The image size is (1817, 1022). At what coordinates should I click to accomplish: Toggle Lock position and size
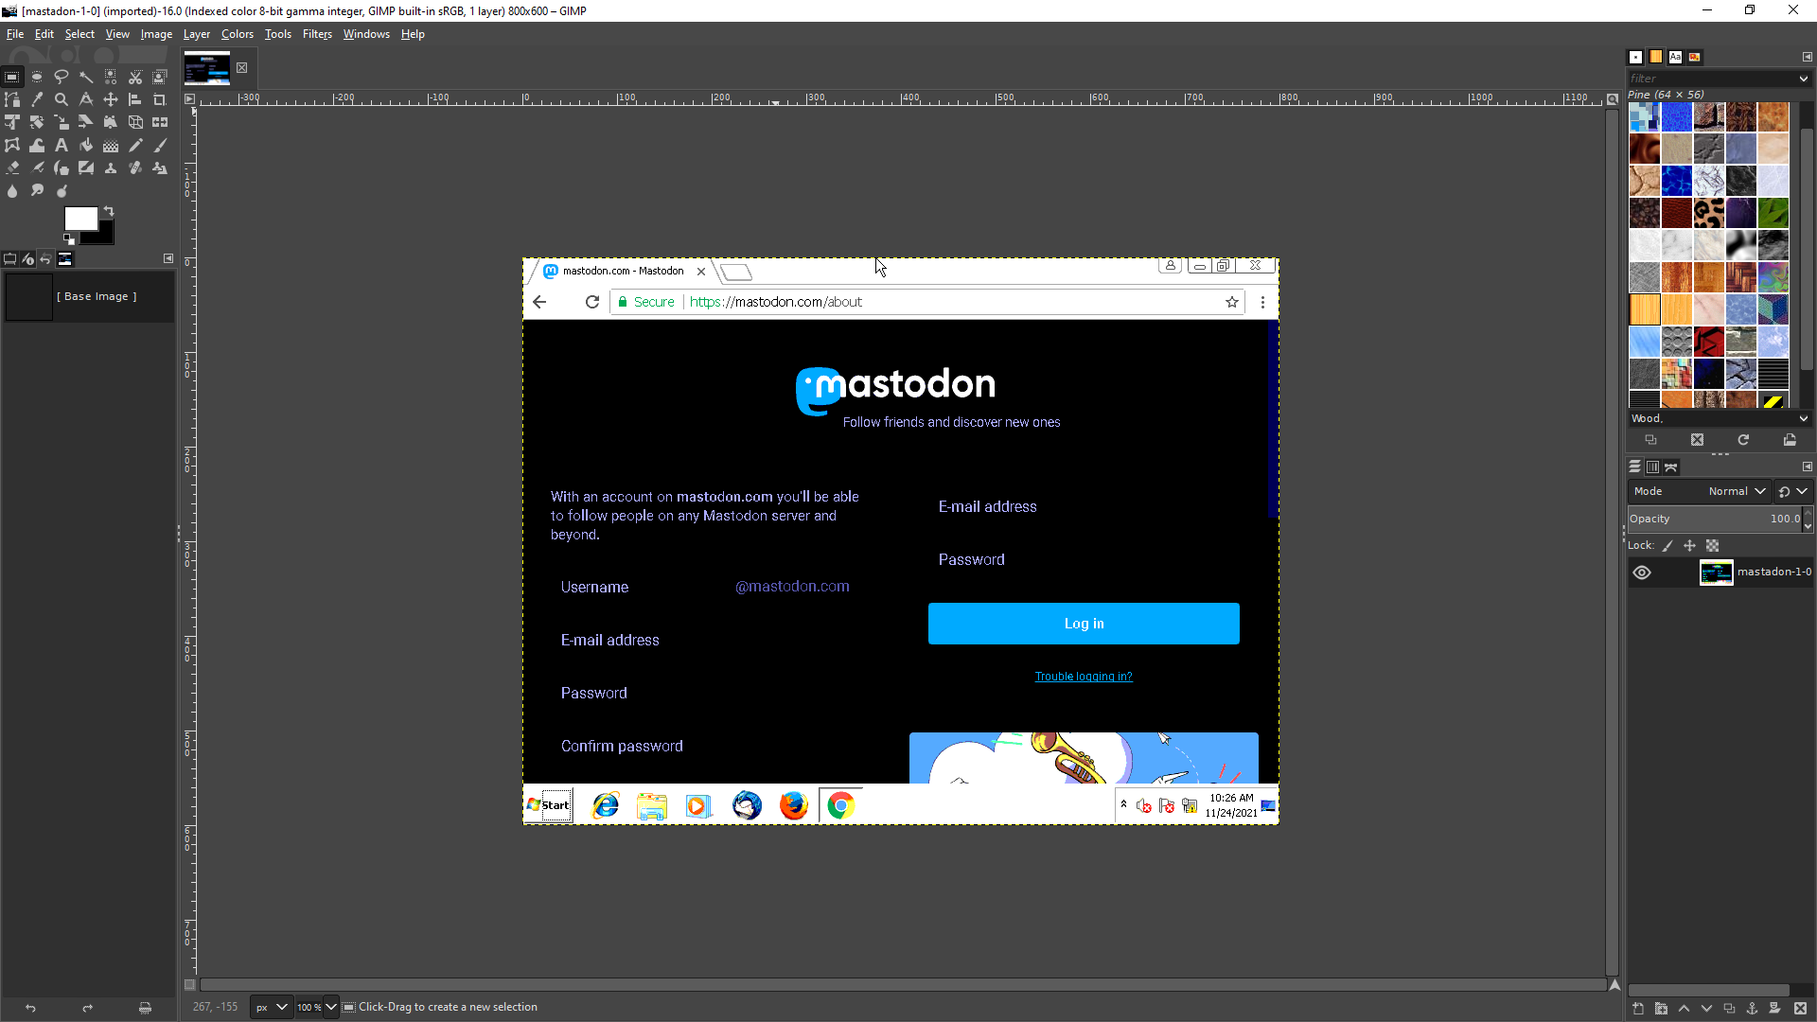coord(1690,546)
